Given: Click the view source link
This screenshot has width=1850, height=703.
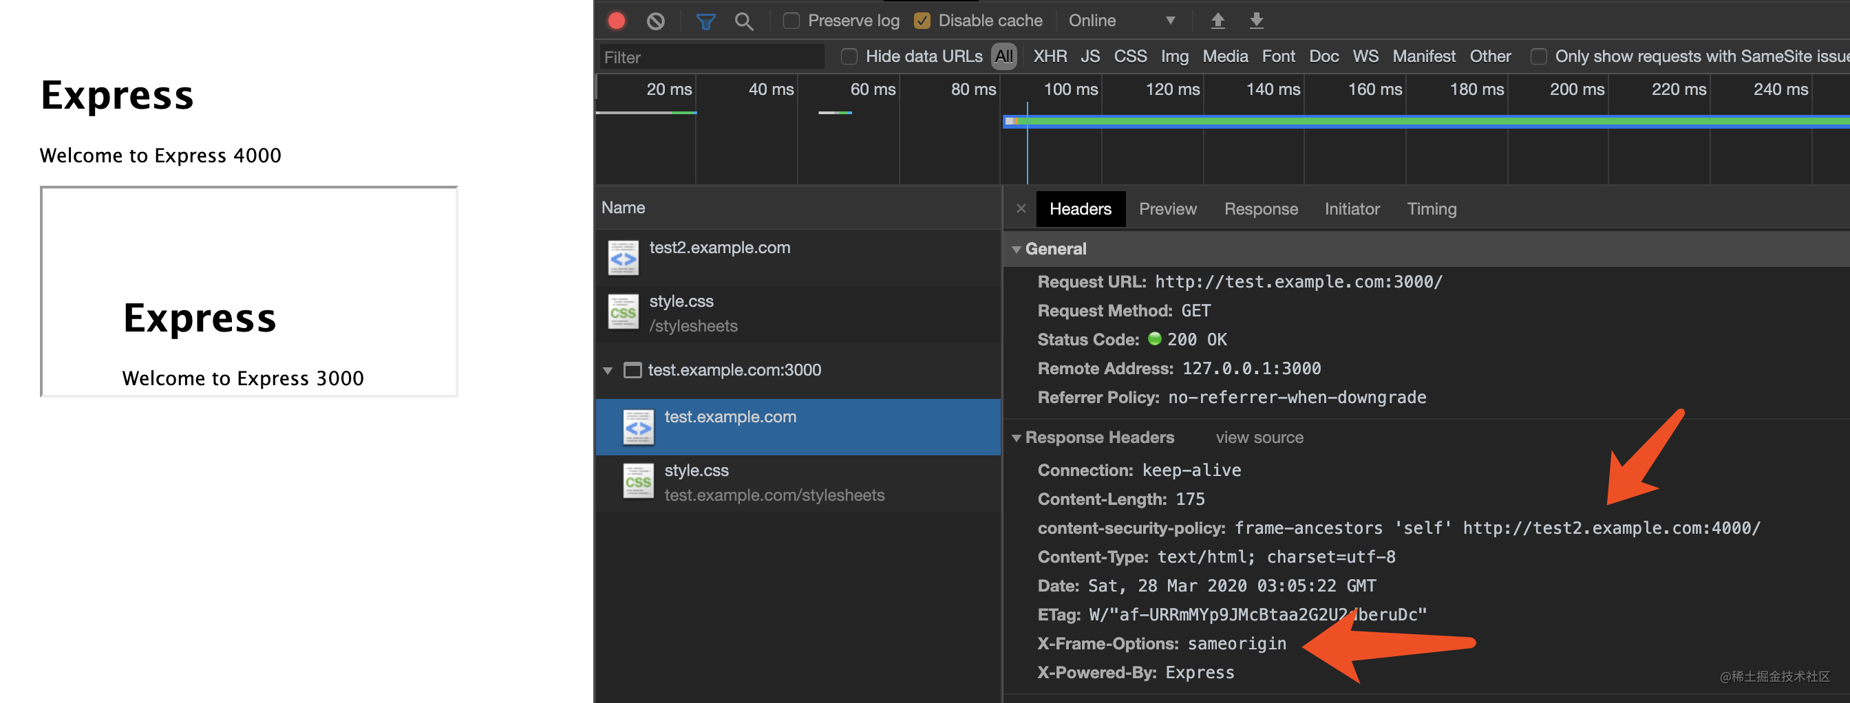Looking at the screenshot, I should pyautogui.click(x=1259, y=437).
